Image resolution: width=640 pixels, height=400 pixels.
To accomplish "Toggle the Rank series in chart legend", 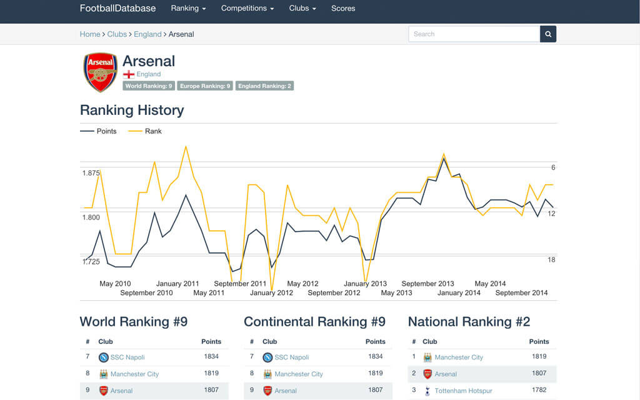I will 145,131.
